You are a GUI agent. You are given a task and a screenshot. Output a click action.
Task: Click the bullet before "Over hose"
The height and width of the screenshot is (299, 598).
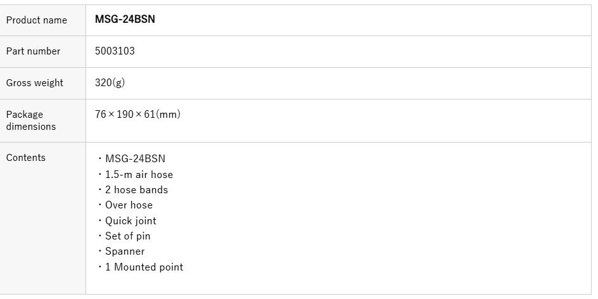click(x=100, y=205)
